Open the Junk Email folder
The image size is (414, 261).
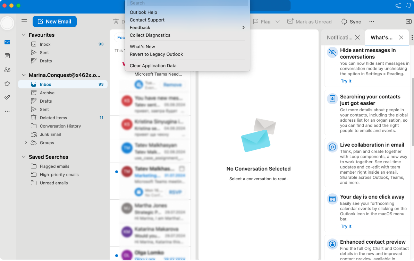(63, 134)
